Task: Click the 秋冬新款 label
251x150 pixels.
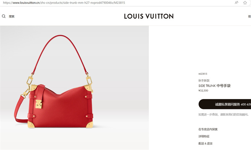Action: pos(204,81)
